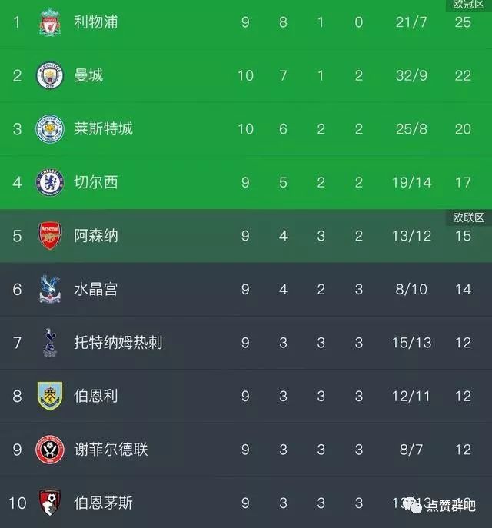
Task: Select the Crystal Palace eagle crest
Action: pyautogui.click(x=50, y=289)
